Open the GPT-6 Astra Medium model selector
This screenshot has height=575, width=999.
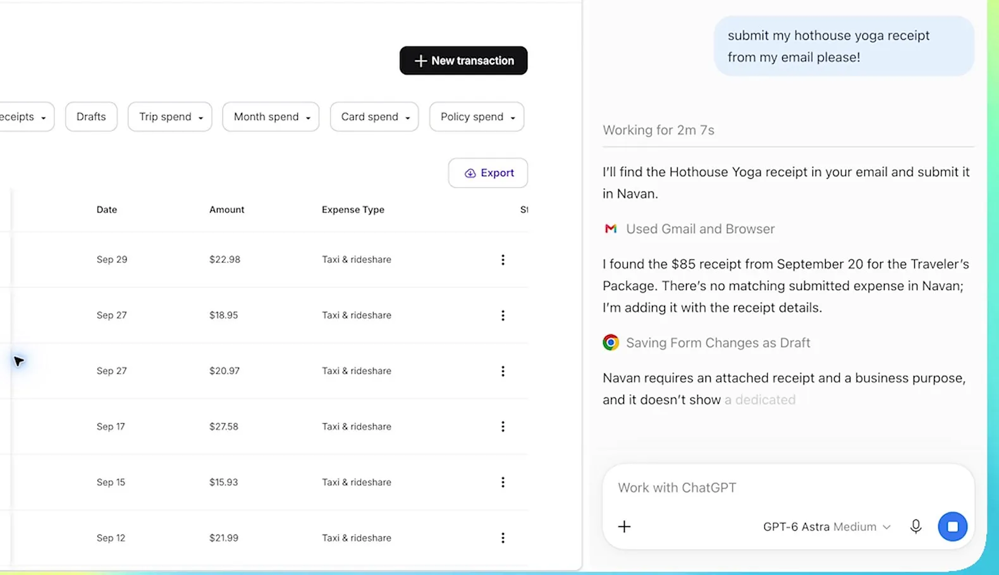point(826,526)
